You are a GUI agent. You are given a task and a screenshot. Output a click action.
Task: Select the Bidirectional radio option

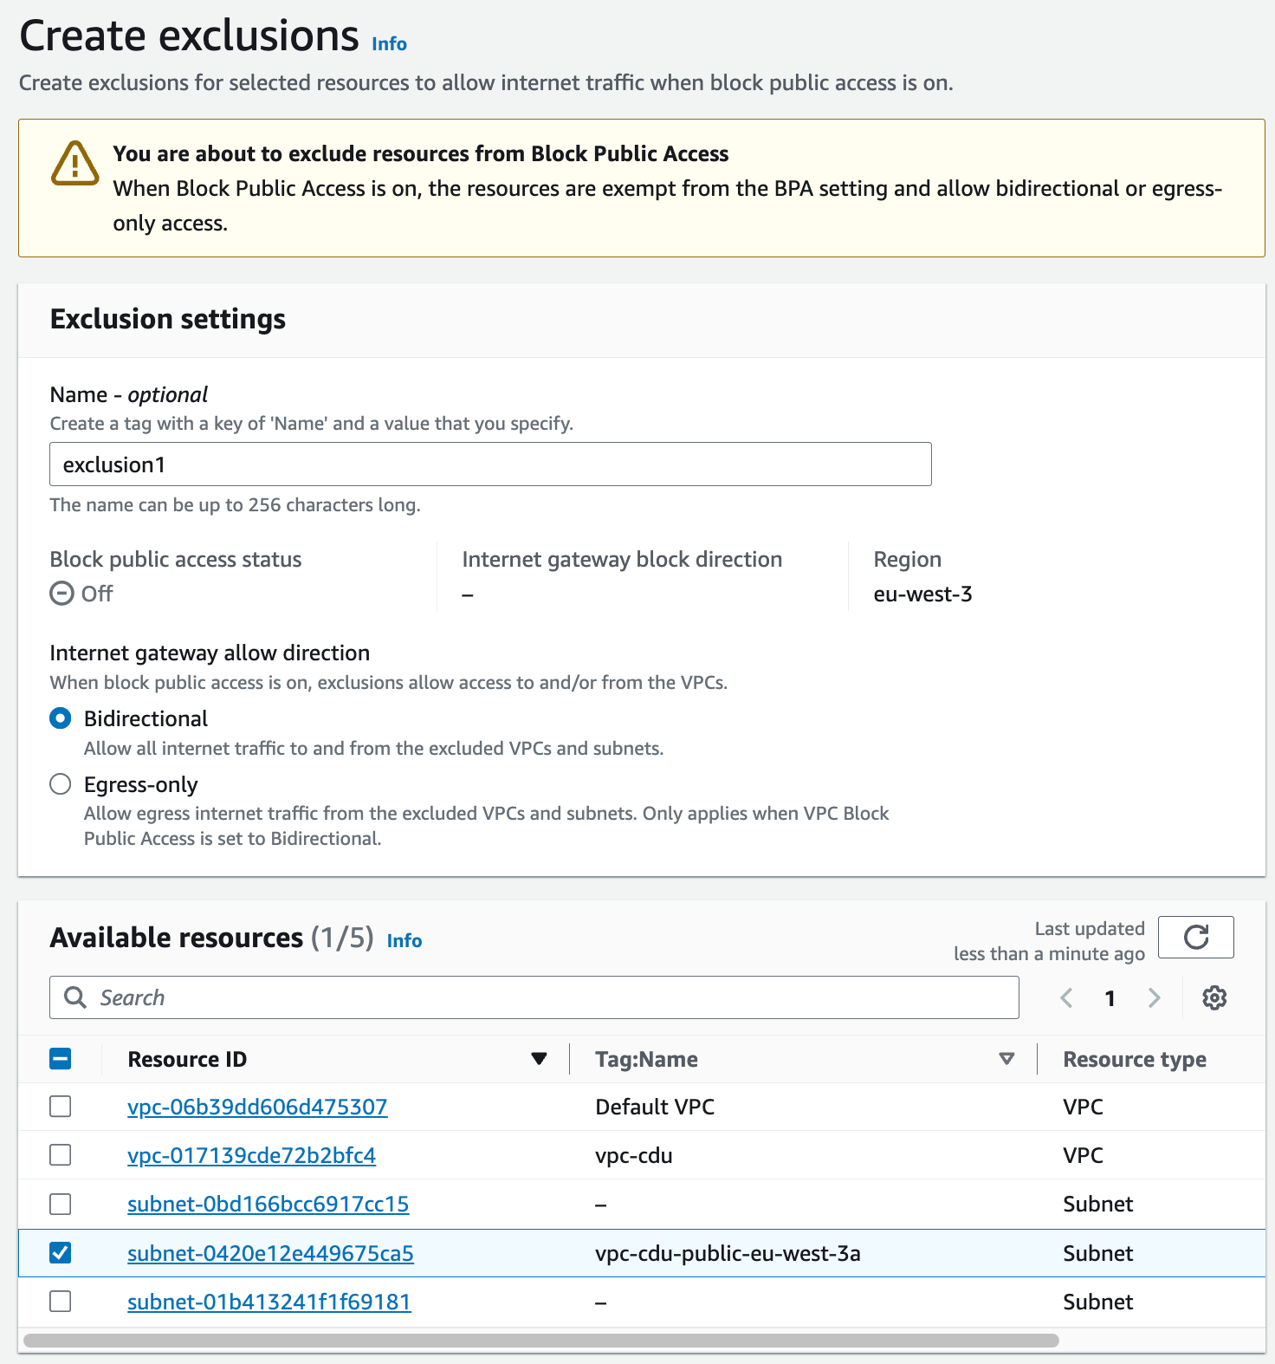tap(61, 718)
